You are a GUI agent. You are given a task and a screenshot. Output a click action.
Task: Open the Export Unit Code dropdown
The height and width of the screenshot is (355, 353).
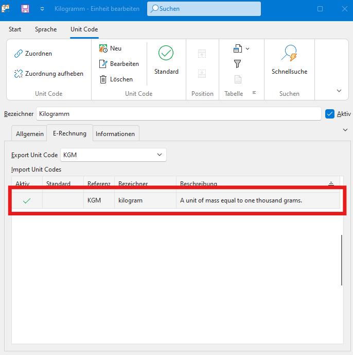[x=159, y=155]
